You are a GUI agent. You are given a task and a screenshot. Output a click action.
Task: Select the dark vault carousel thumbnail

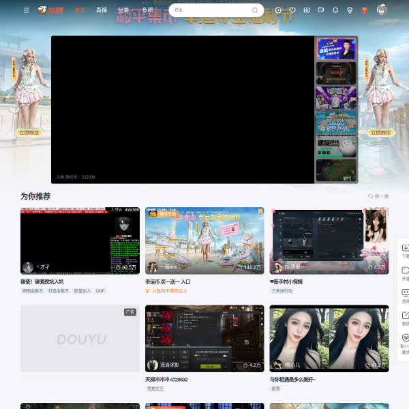point(336,74)
